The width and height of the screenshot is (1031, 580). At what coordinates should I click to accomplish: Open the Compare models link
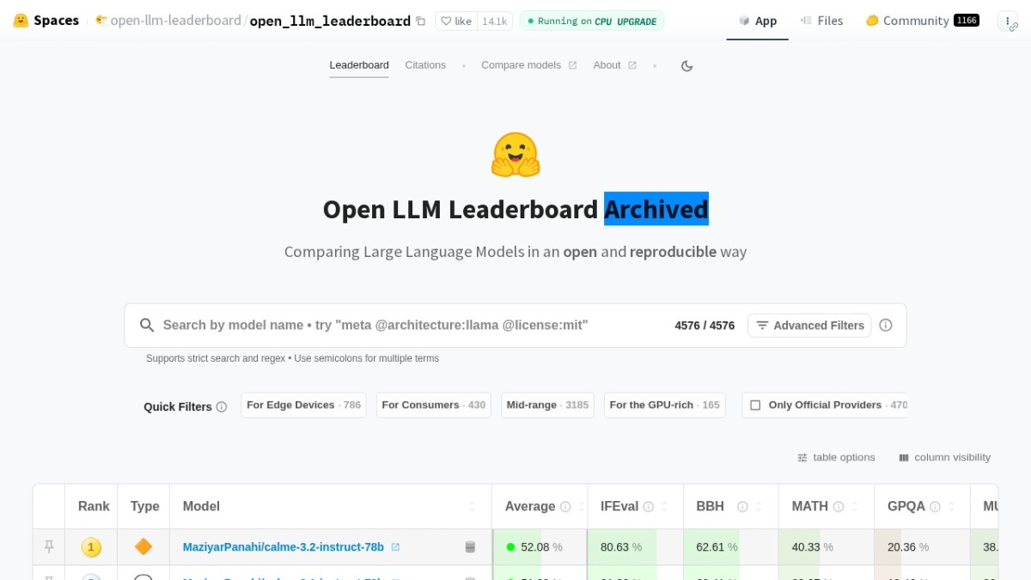tap(528, 65)
